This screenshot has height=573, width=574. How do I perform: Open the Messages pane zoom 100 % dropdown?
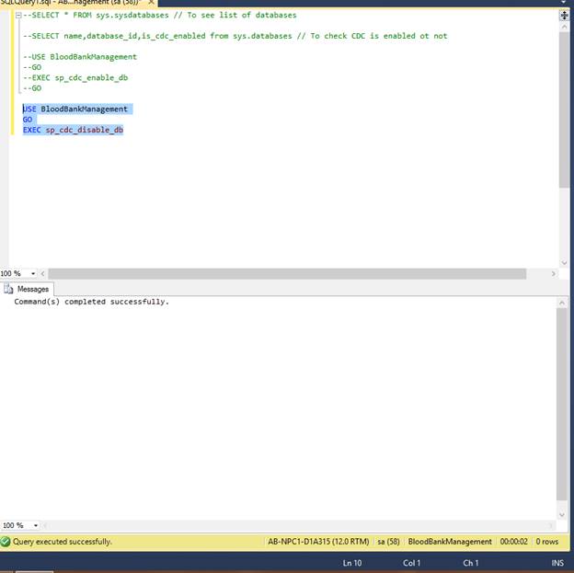36,525
